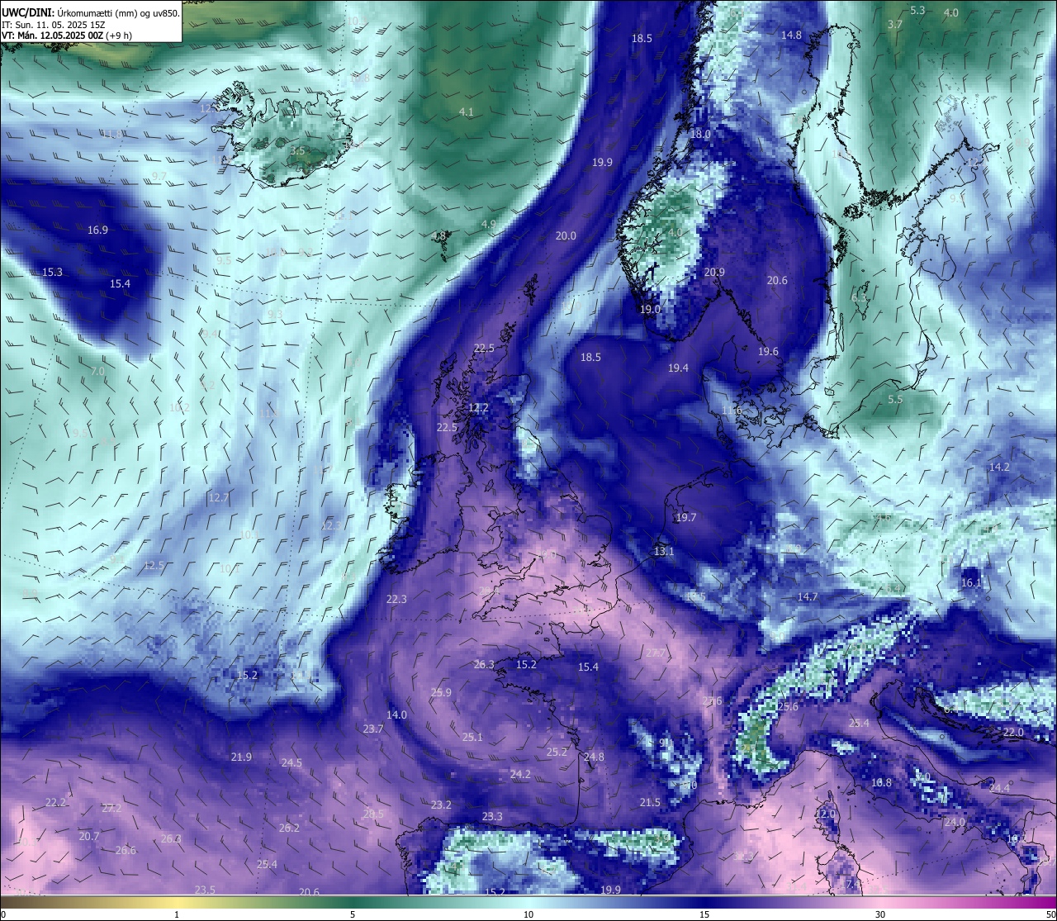Click the green section of color bar near 5
The image size is (1057, 921).
[x=353, y=902]
